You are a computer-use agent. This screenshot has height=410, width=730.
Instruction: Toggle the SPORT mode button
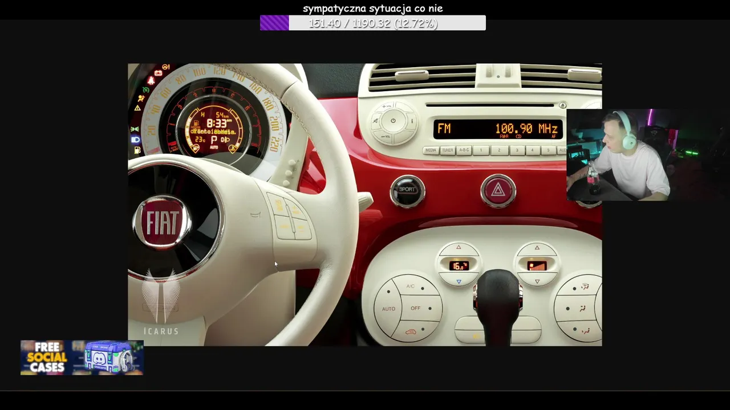click(407, 190)
